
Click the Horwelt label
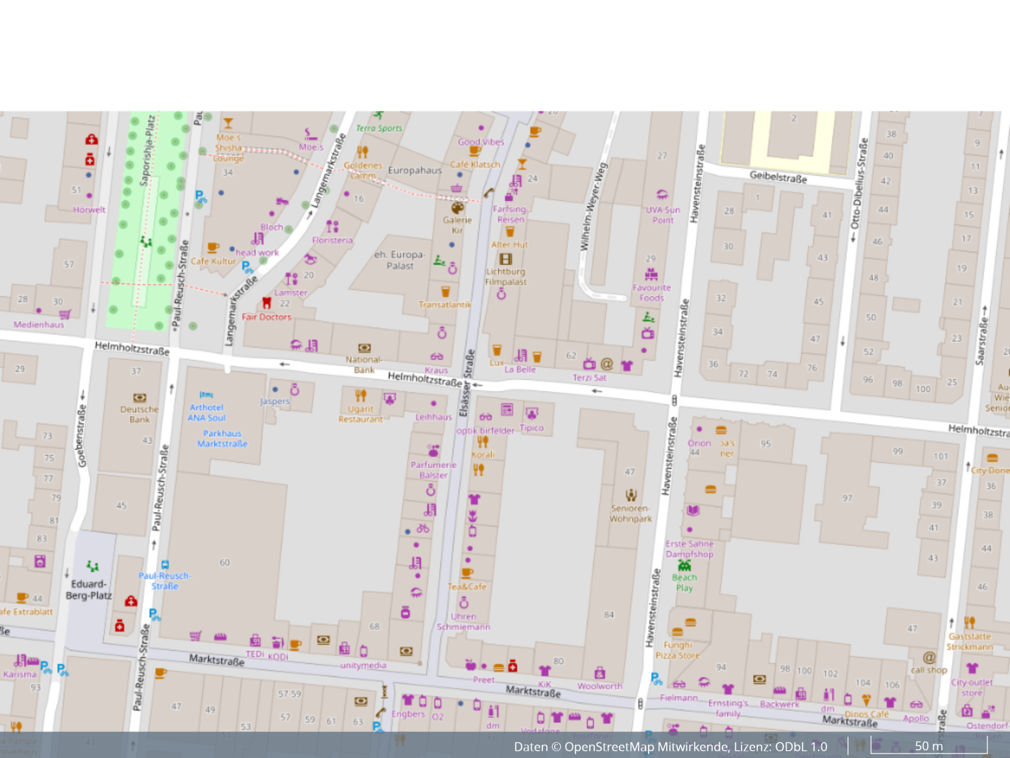click(x=89, y=210)
